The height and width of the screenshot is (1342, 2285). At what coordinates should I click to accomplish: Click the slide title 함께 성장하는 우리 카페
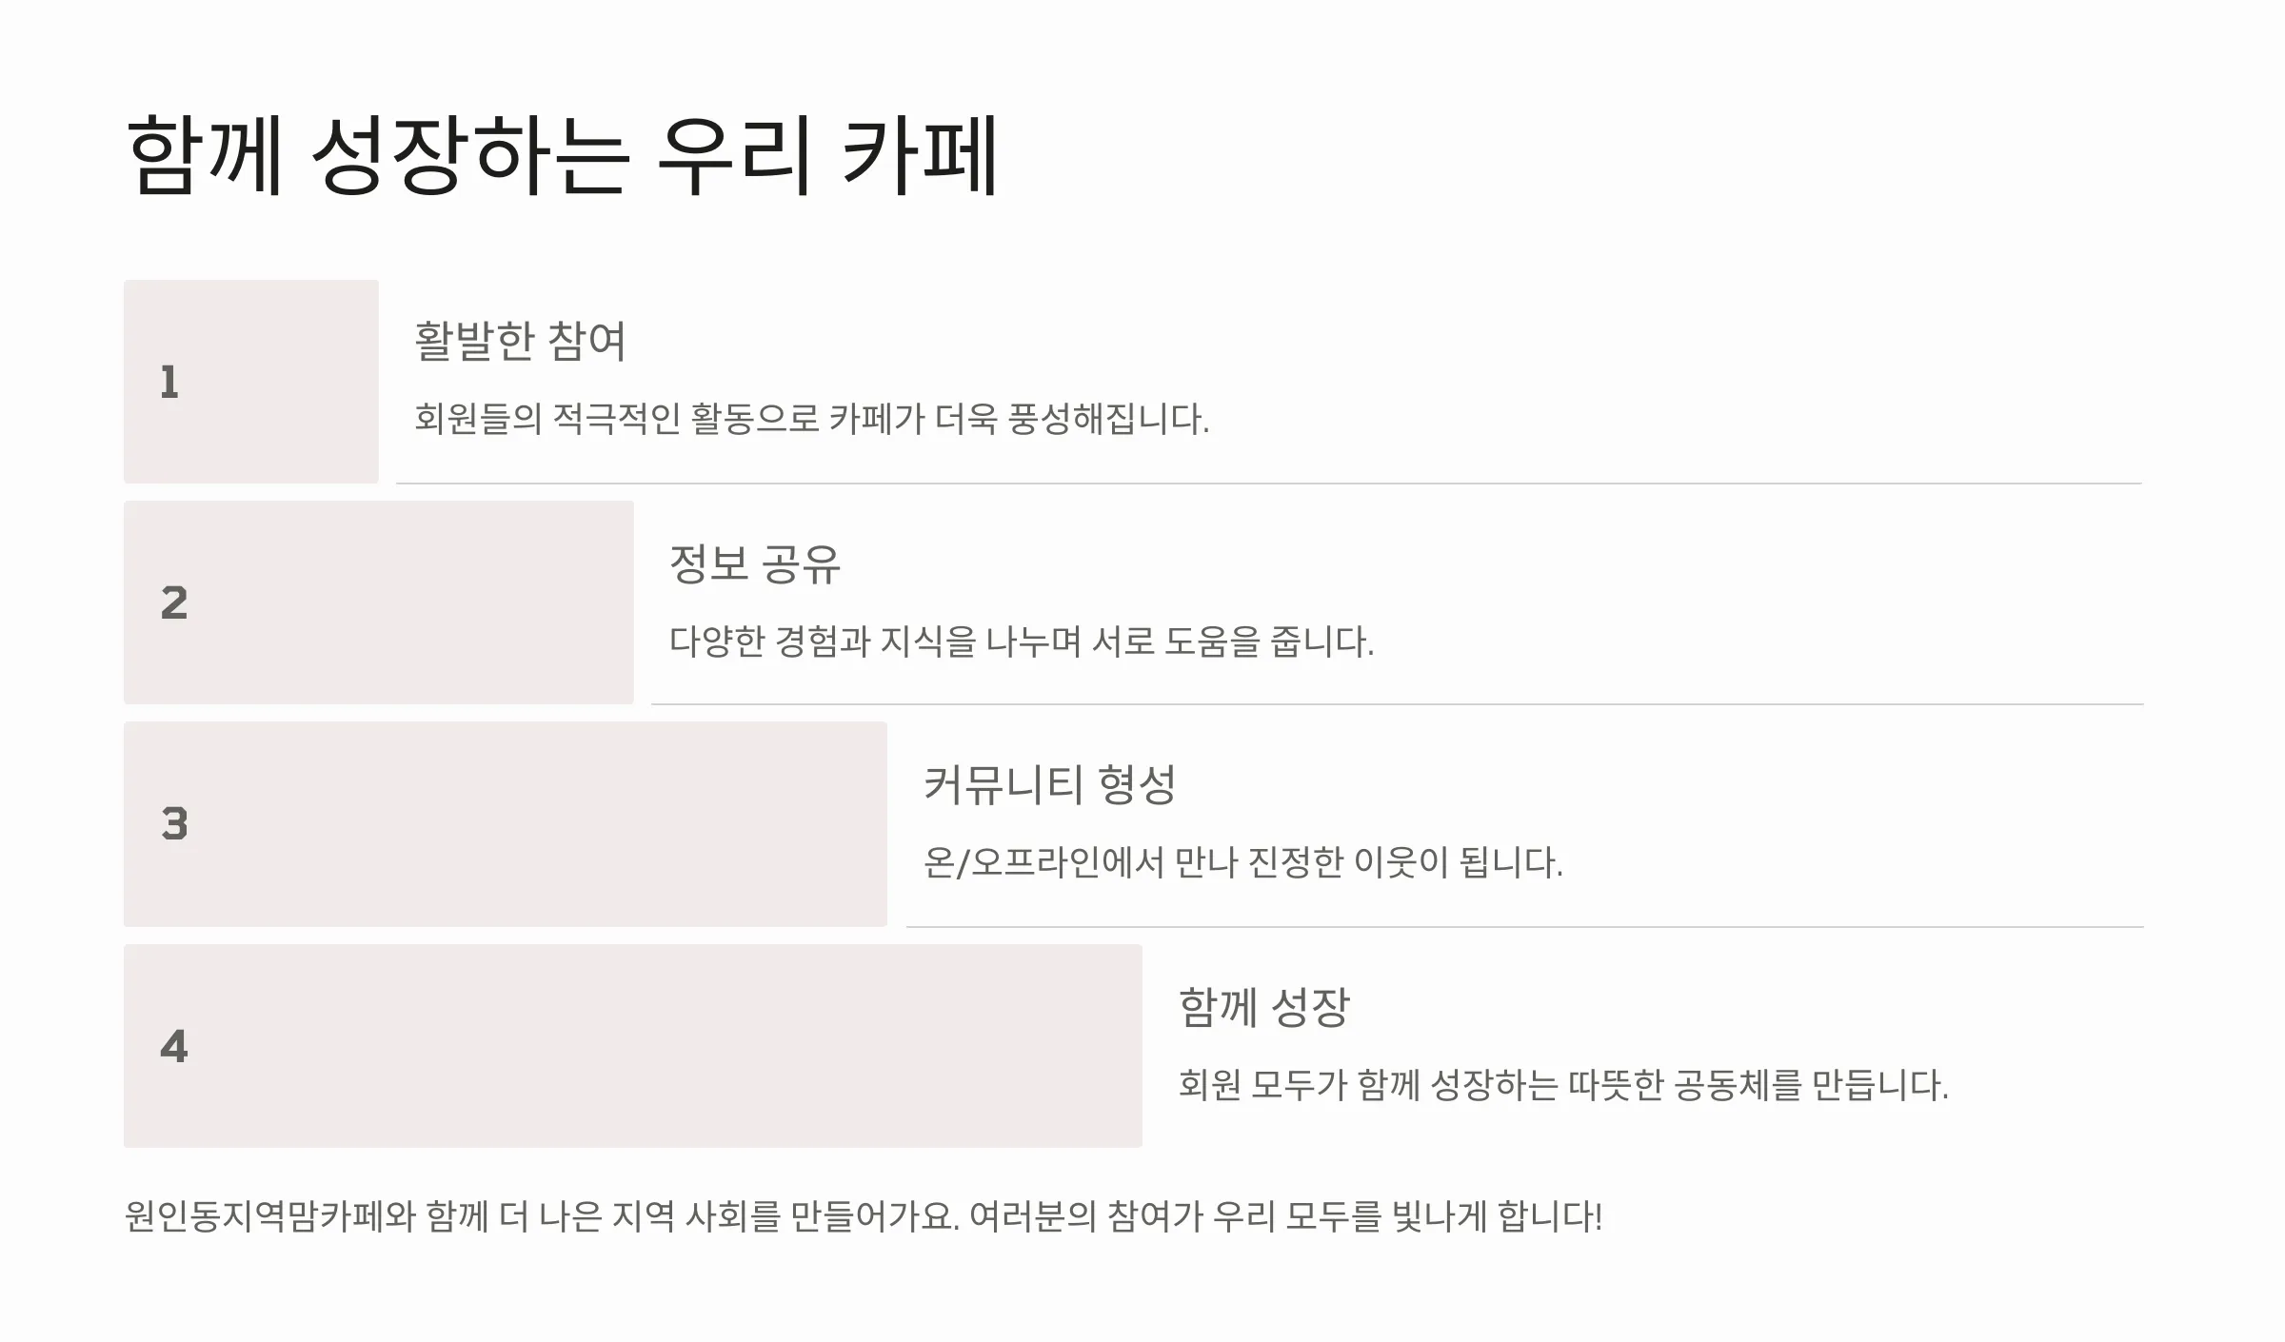point(562,155)
